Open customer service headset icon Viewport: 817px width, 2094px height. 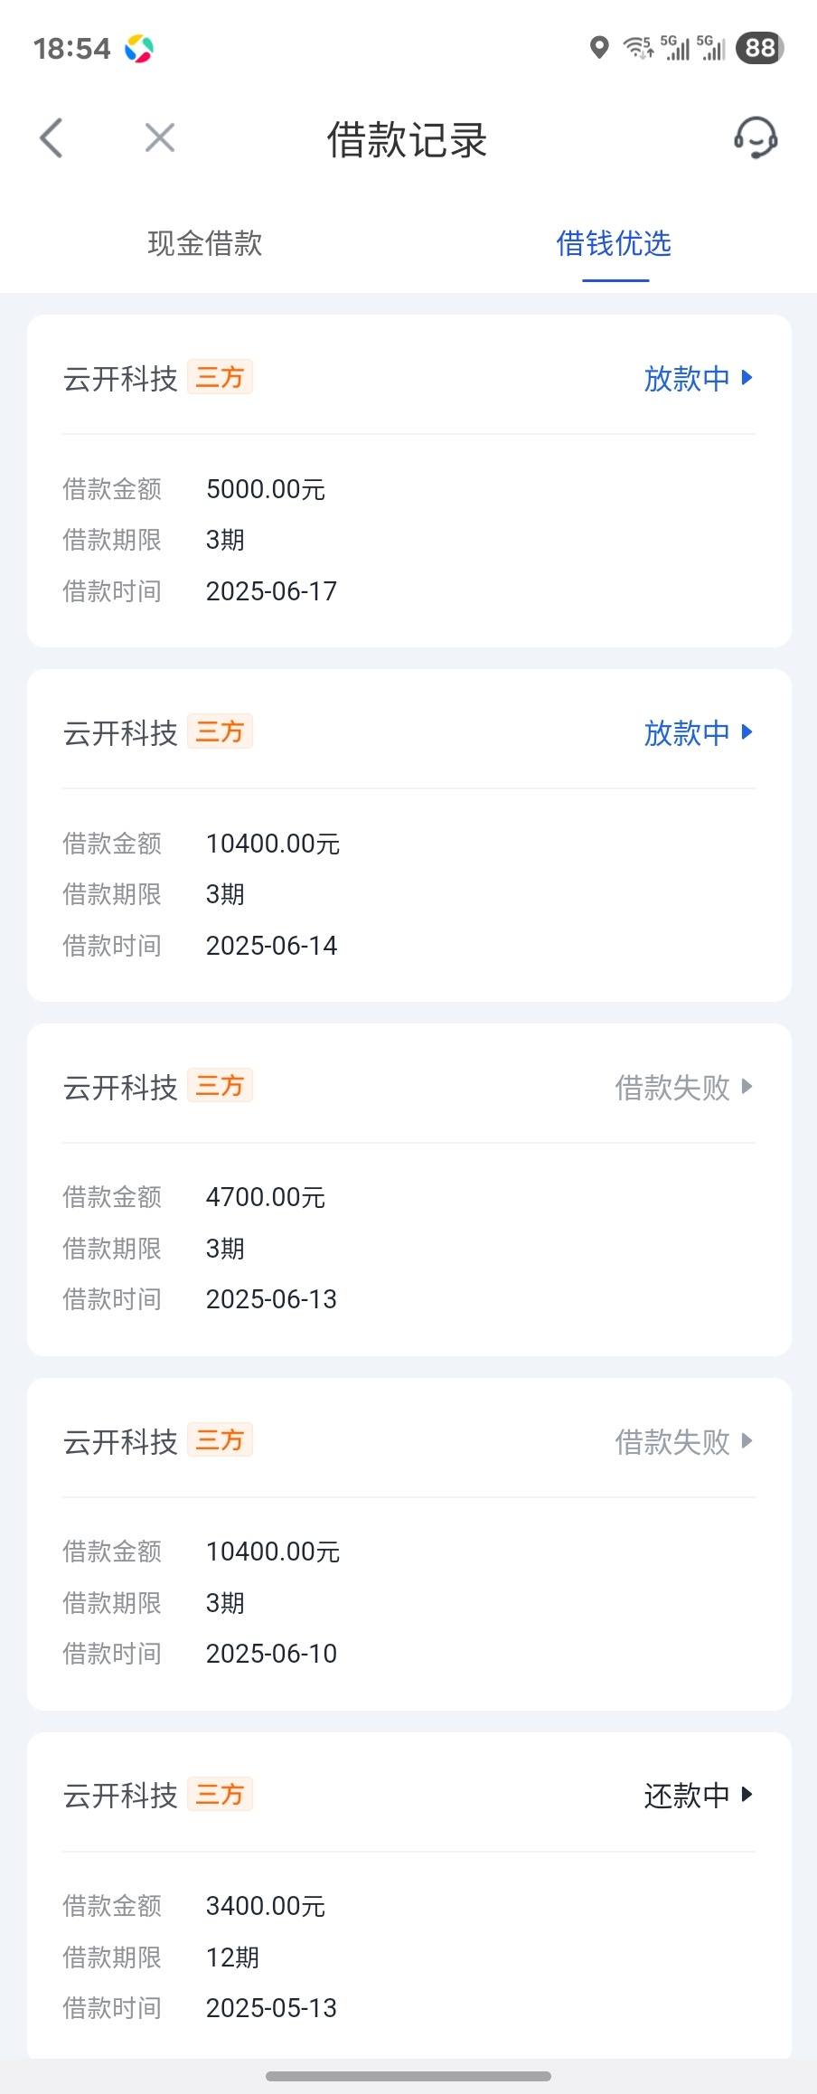coord(756,138)
